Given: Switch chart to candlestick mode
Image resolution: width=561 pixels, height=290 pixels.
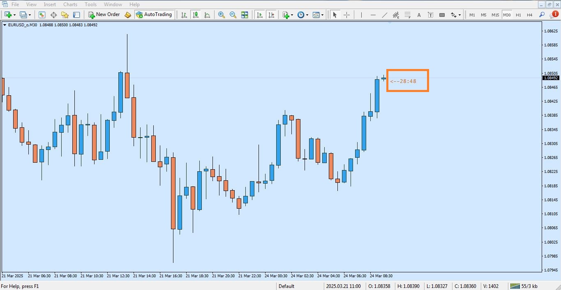Looking at the screenshot, I should click(196, 15).
